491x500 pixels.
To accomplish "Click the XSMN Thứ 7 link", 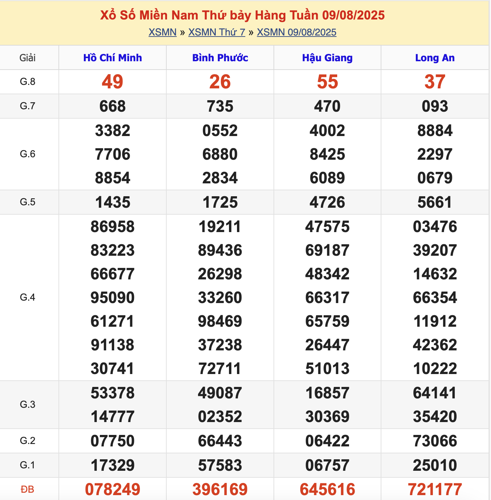I will pyautogui.click(x=216, y=32).
